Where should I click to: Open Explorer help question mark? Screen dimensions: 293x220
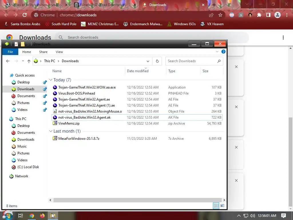click(223, 52)
